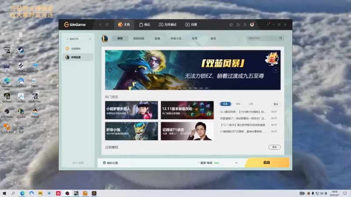Switch to the 查找 sub-tab
Screen dimensions: 351x197
click(x=213, y=39)
